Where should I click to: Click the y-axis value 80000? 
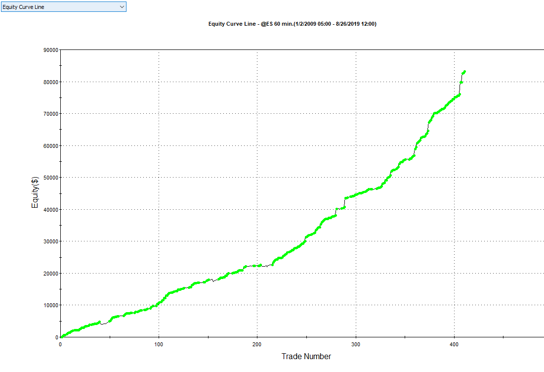[51, 82]
